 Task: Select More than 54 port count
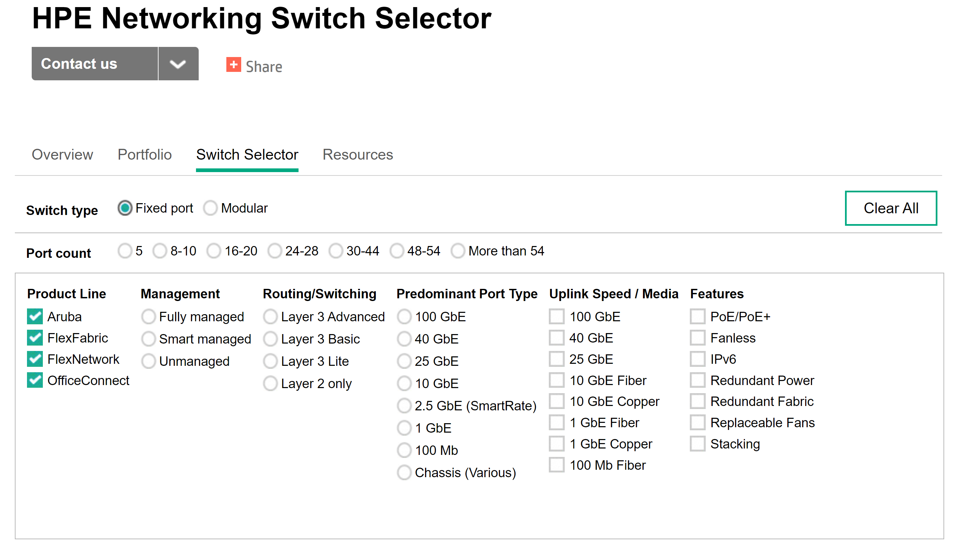pyautogui.click(x=457, y=251)
